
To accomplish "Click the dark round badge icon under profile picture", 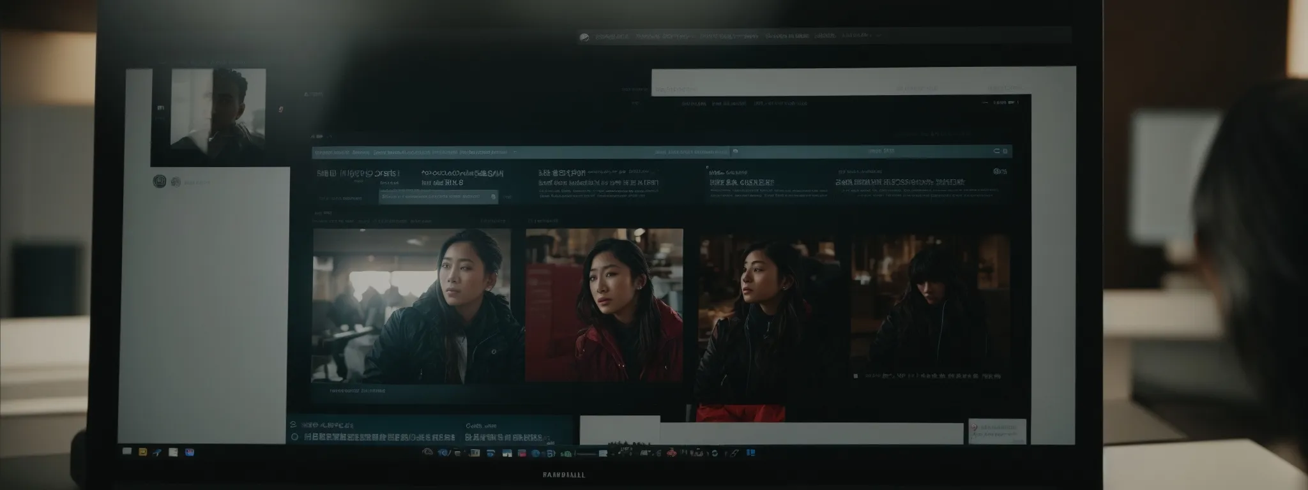I will [160, 182].
